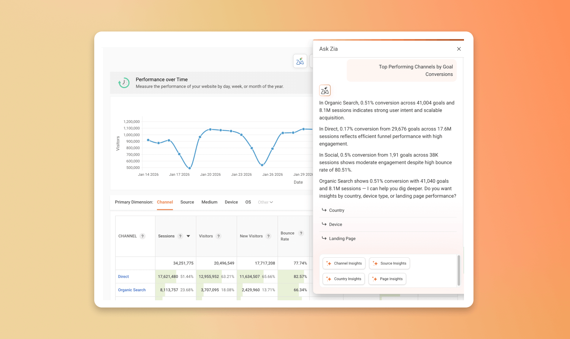Click the Zia assistant icon in toolbar

coord(300,61)
